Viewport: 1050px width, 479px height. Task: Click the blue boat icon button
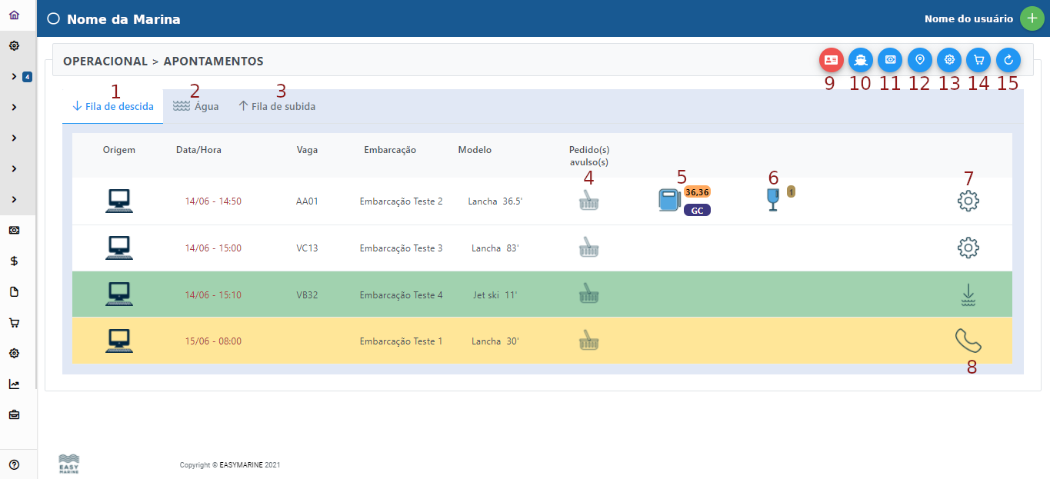pyautogui.click(x=860, y=59)
